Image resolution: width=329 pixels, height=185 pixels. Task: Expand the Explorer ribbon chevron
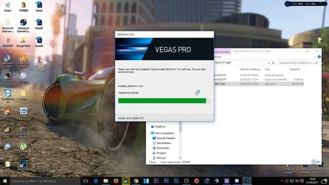(315, 57)
